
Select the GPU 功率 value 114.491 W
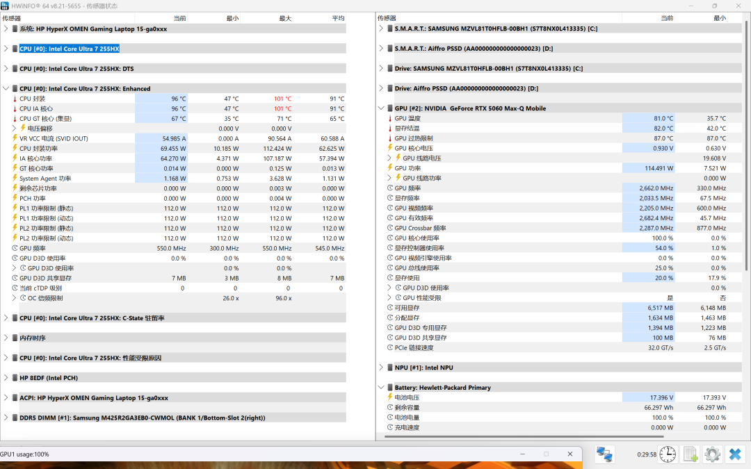pyautogui.click(x=659, y=168)
